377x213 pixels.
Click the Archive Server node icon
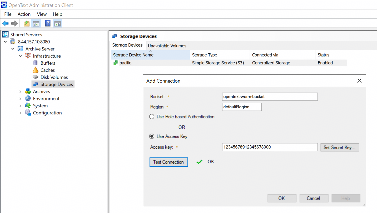(20, 49)
